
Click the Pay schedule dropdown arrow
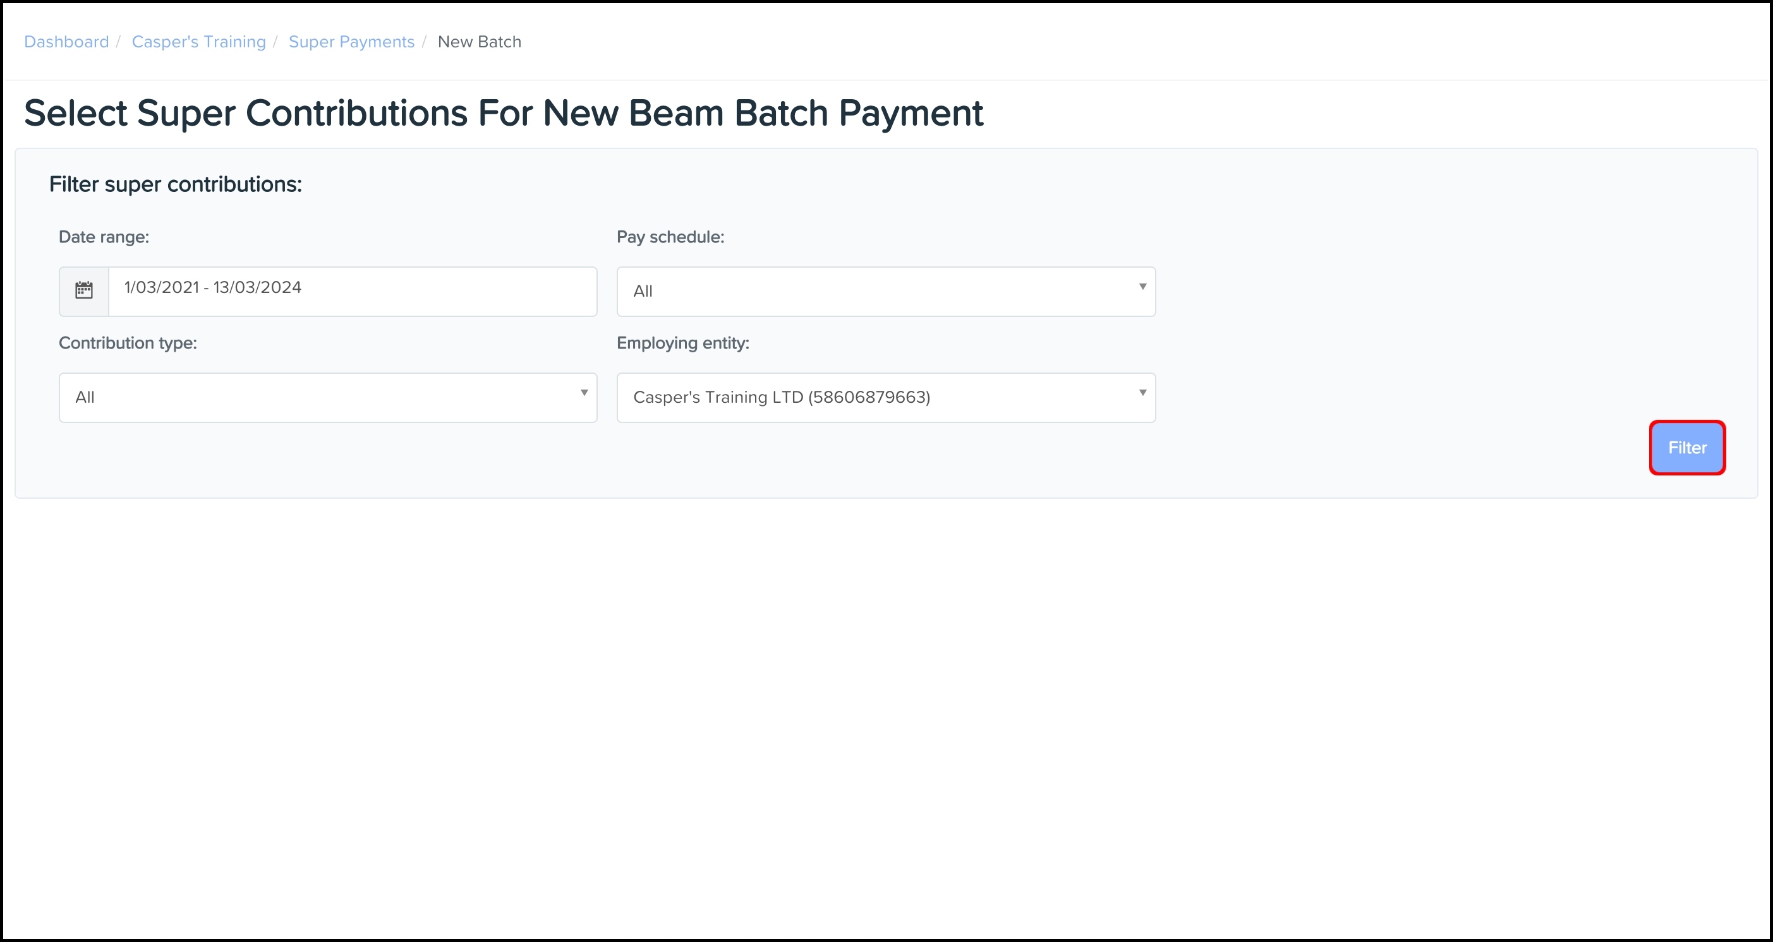coord(1142,287)
